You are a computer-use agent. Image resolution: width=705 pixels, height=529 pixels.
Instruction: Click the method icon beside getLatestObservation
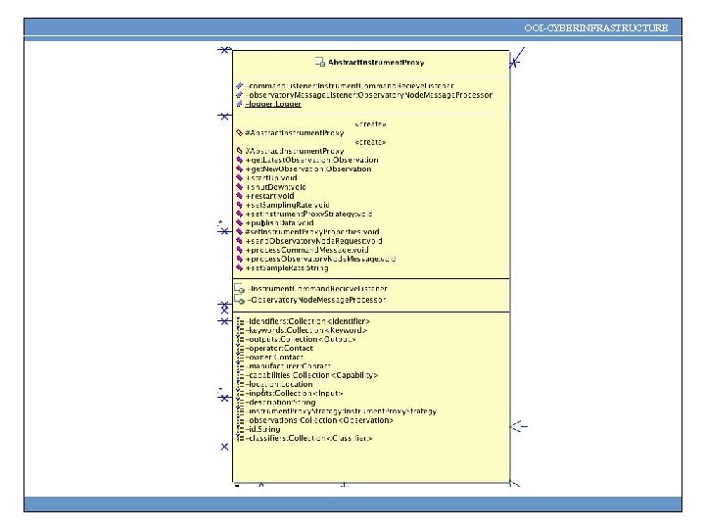[240, 160]
